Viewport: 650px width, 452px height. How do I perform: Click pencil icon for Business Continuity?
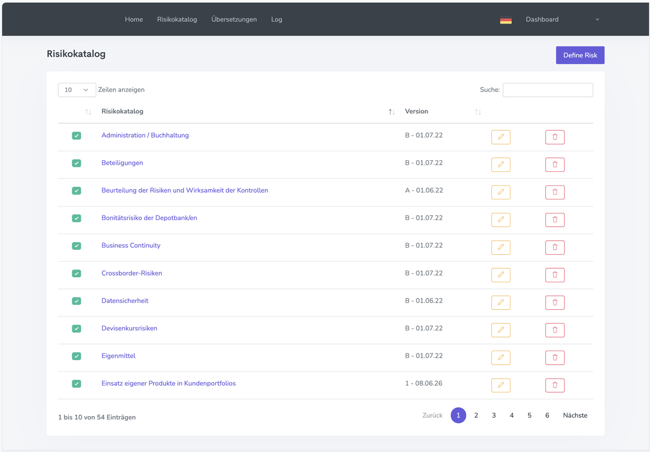(x=500, y=248)
